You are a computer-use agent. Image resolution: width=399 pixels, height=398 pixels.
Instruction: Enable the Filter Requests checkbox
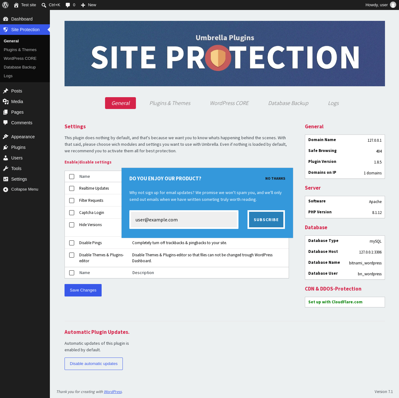click(72, 201)
